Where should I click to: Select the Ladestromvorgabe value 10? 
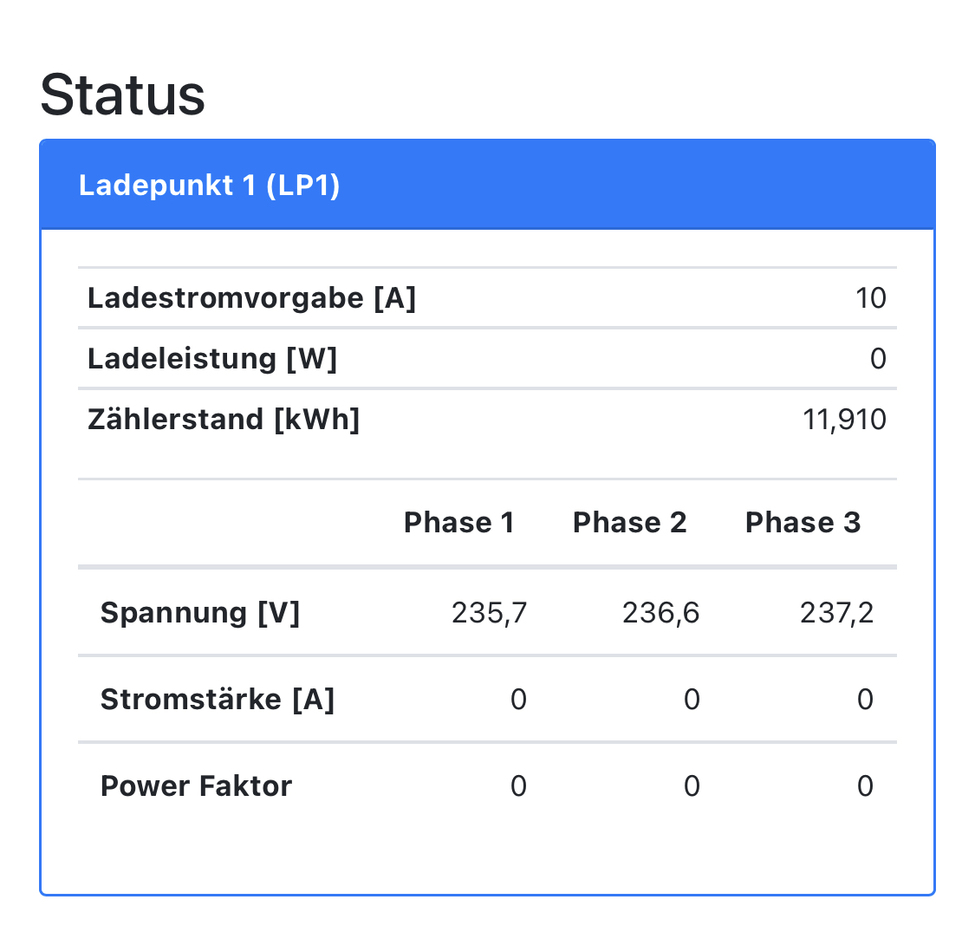870,298
